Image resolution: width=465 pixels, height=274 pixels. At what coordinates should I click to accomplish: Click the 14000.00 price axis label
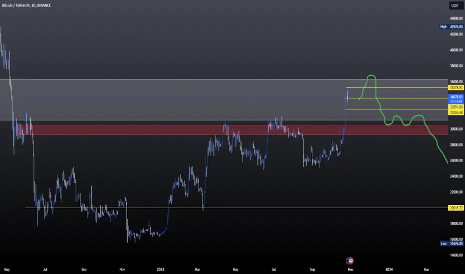(x=456, y=255)
